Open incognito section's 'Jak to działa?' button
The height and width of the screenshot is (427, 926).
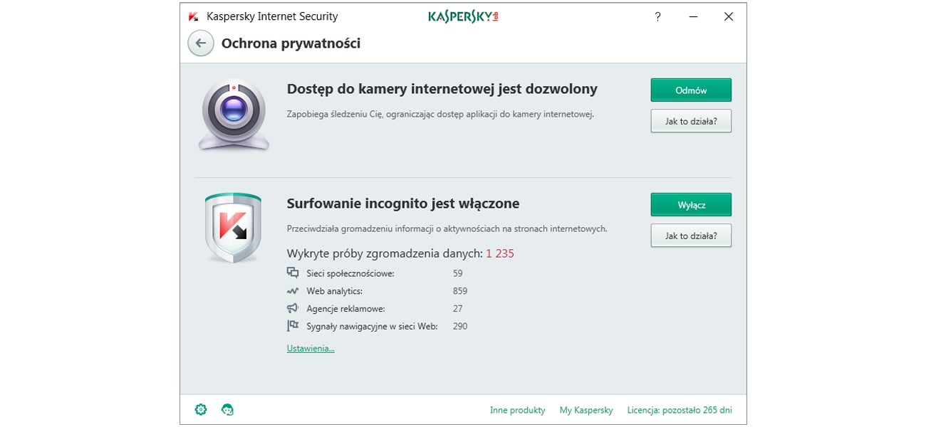691,236
